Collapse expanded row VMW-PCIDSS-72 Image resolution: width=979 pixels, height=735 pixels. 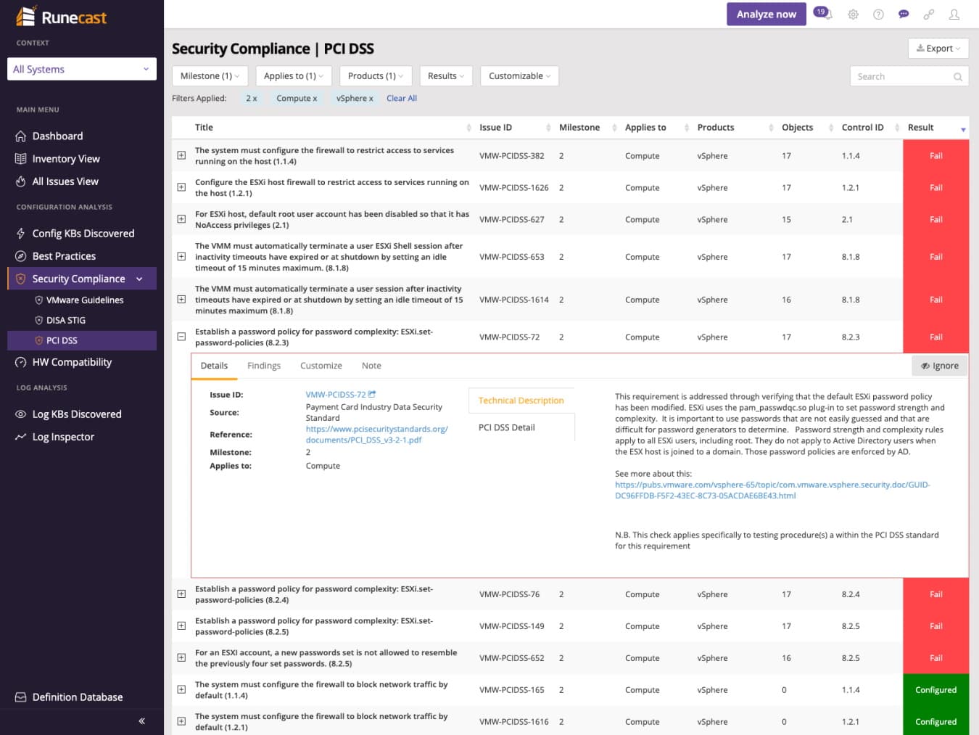(181, 337)
